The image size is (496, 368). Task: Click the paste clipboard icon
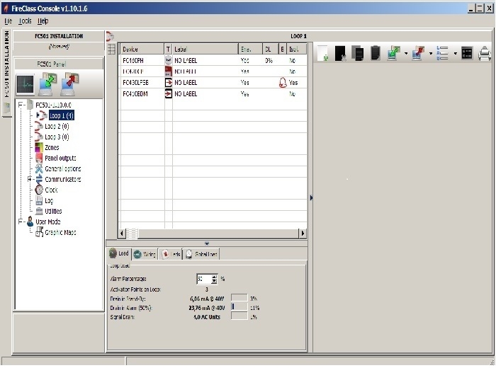tap(375, 53)
